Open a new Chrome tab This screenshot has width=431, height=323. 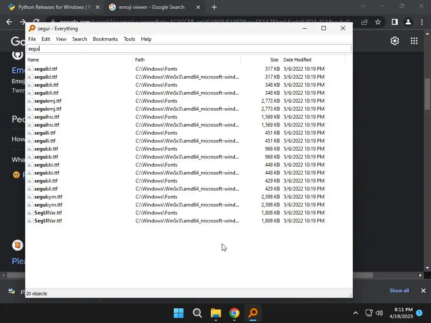tap(214, 8)
